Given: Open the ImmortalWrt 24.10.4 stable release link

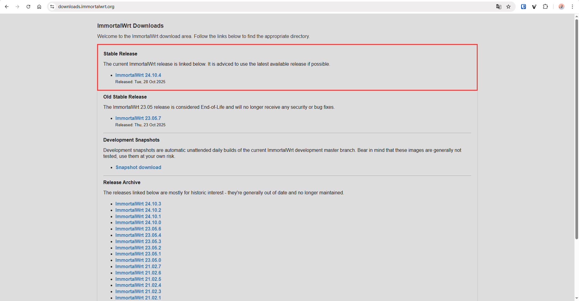Looking at the screenshot, I should click(x=138, y=75).
